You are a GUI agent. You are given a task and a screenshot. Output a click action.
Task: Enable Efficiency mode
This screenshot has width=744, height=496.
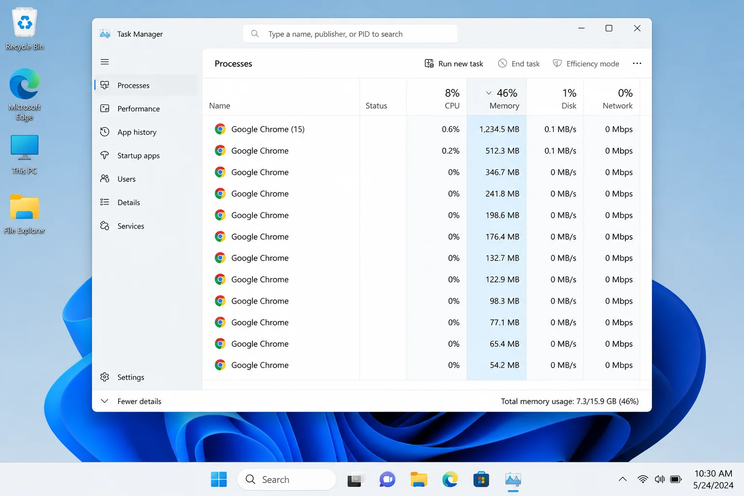click(x=586, y=63)
